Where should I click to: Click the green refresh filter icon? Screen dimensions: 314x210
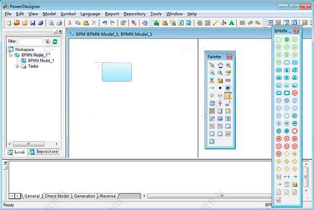pyautogui.click(x=55, y=42)
